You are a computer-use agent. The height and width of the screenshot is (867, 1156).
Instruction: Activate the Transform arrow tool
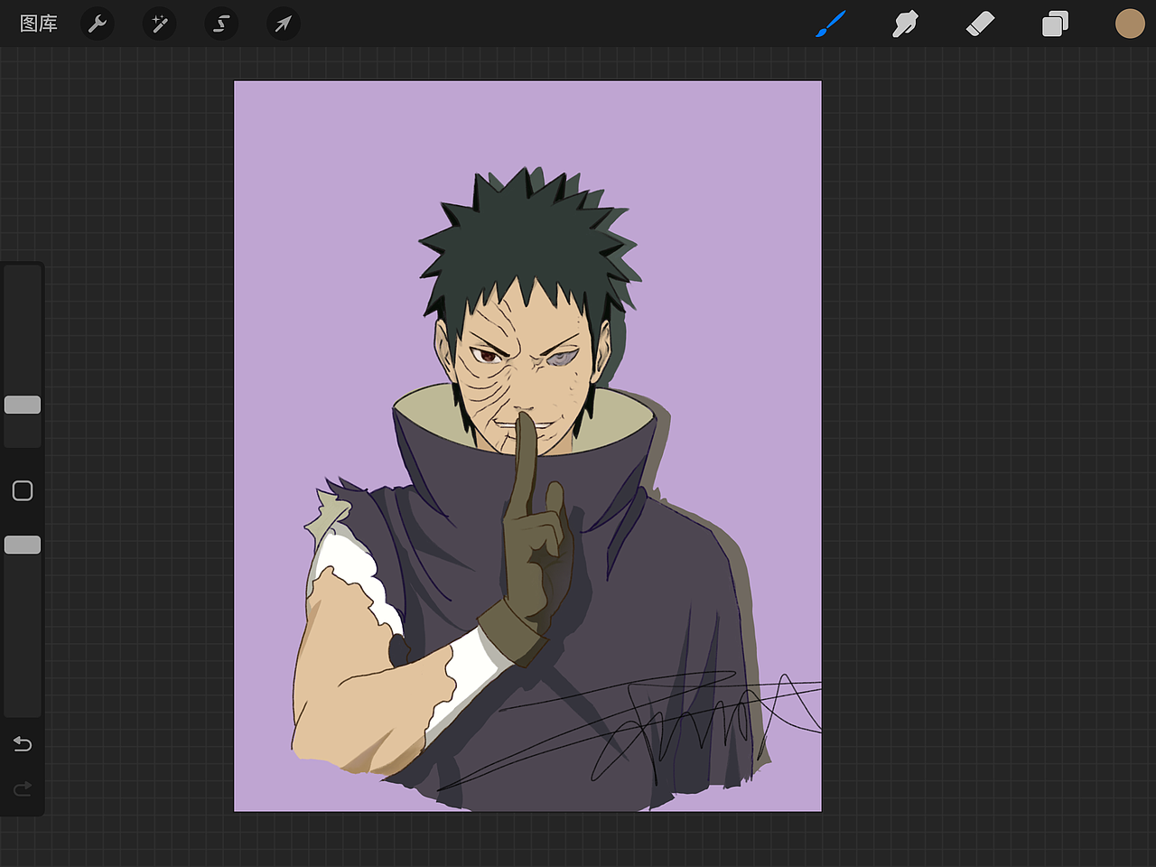pyautogui.click(x=284, y=23)
